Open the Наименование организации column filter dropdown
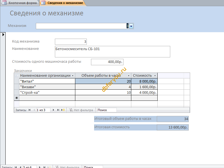 pos(73,76)
